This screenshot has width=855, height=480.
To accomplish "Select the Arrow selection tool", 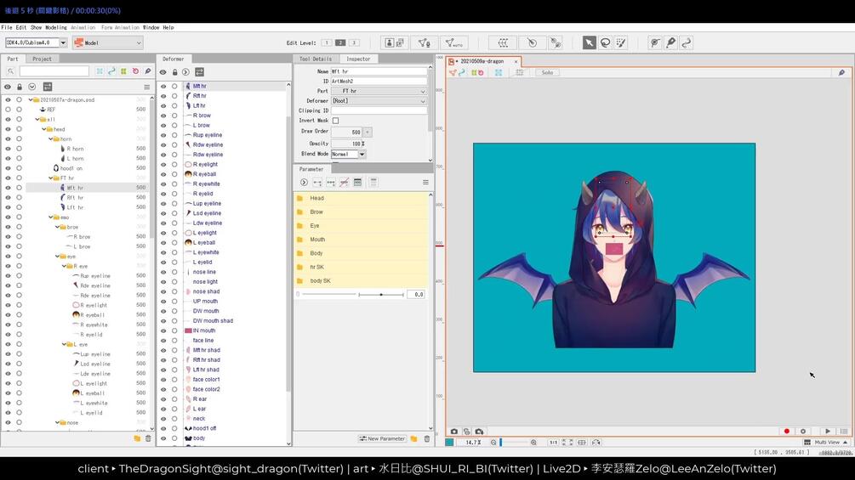I will point(589,43).
